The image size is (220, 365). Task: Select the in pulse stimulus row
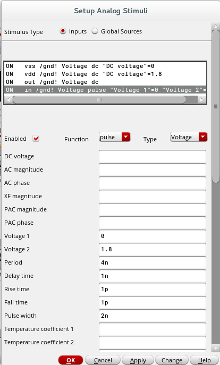pos(105,90)
